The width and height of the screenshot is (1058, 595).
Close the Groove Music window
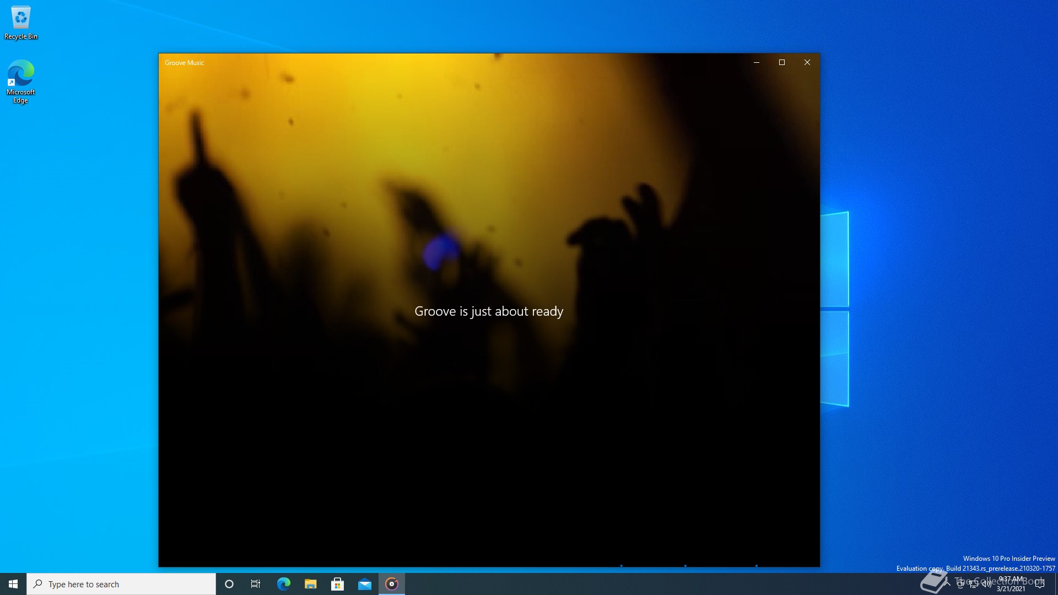807,62
